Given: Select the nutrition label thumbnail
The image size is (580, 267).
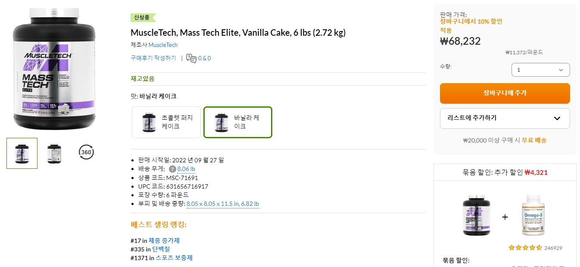Looking at the screenshot, I should click(54, 153).
